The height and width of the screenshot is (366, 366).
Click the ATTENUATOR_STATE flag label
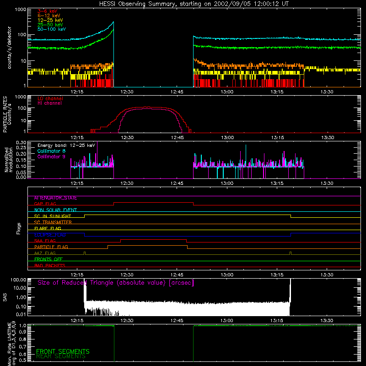(55, 198)
